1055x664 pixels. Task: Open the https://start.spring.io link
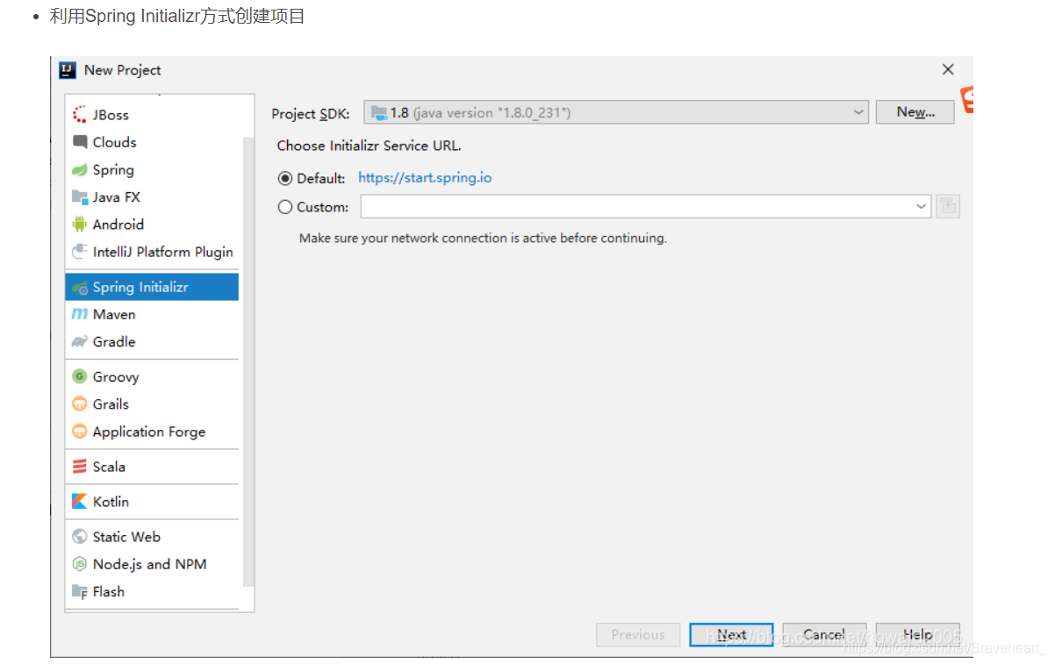[425, 178]
